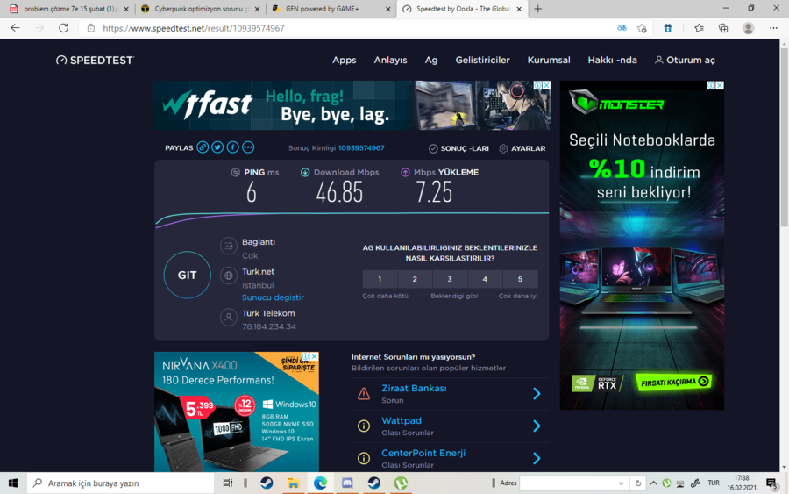The height and width of the screenshot is (494, 789).
Task: Click Sunucu degistir link
Action: click(273, 297)
